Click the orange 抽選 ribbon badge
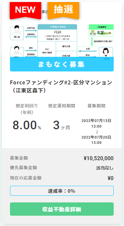Screen dimensions: 124x226 click(63, 10)
